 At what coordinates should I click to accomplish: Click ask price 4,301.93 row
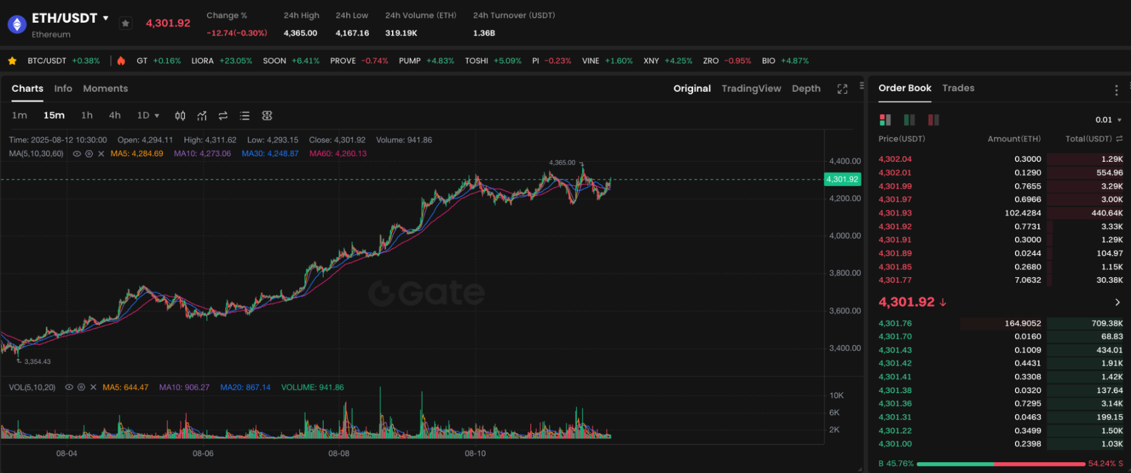click(x=1000, y=213)
